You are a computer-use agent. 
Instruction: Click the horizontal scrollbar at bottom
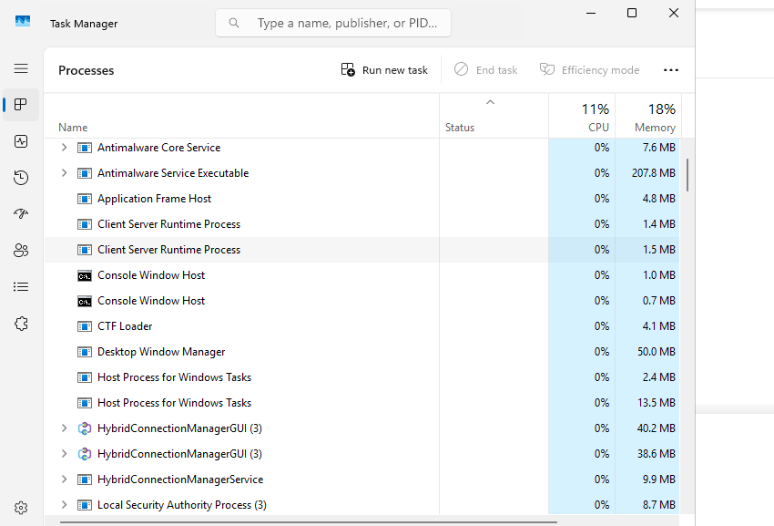[x=309, y=522]
